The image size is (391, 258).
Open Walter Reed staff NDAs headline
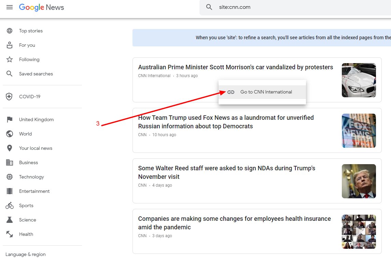coord(227,172)
